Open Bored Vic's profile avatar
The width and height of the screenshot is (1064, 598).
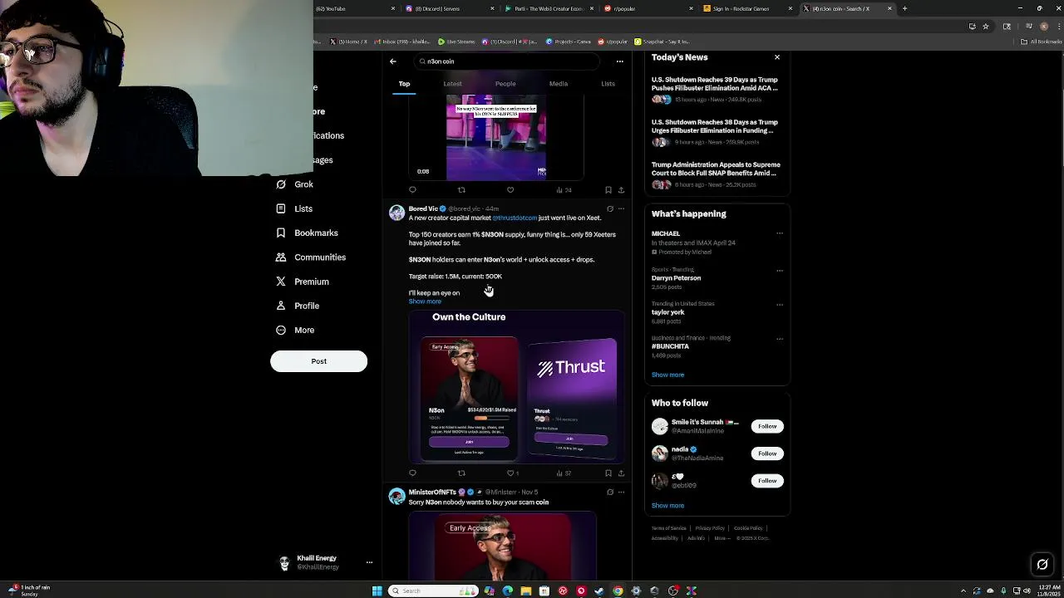coord(397,213)
